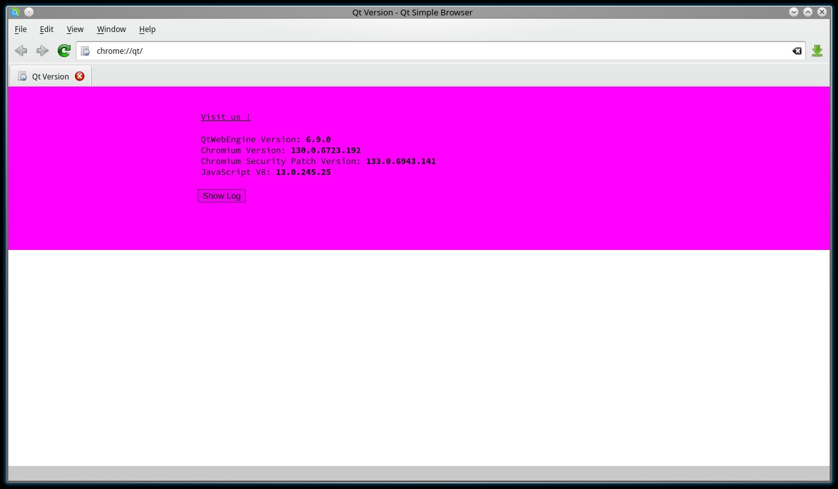Image resolution: width=838 pixels, height=489 pixels.
Task: Follow the "Visit us !" link
Action: [x=226, y=117]
